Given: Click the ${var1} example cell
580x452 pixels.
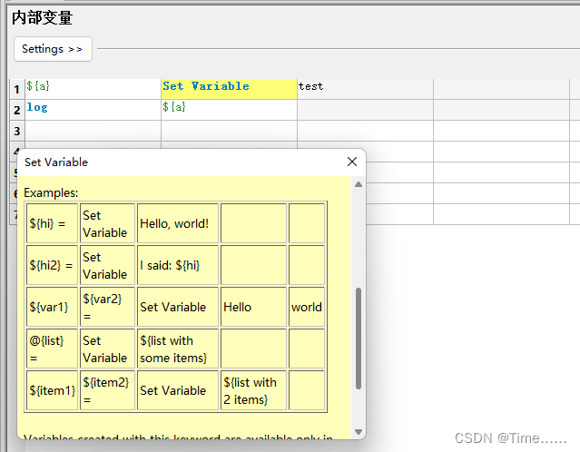Looking at the screenshot, I should (52, 307).
